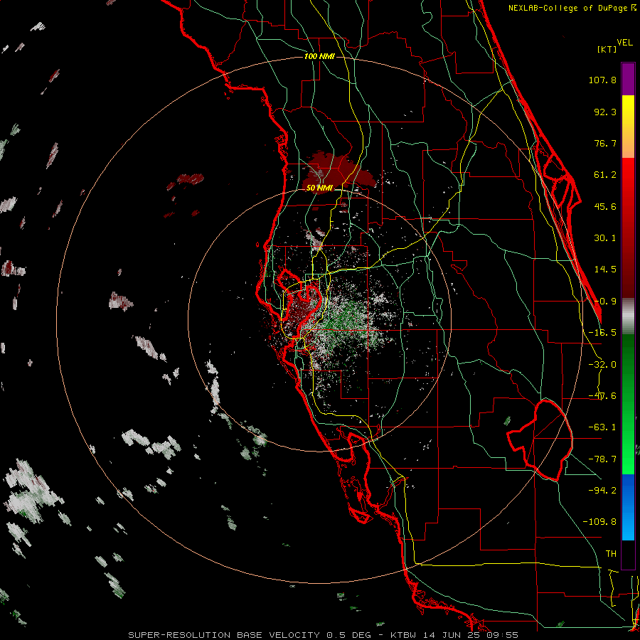Click the NEXLAB-College of DuPage label
This screenshot has height=640, width=640.
(x=569, y=8)
